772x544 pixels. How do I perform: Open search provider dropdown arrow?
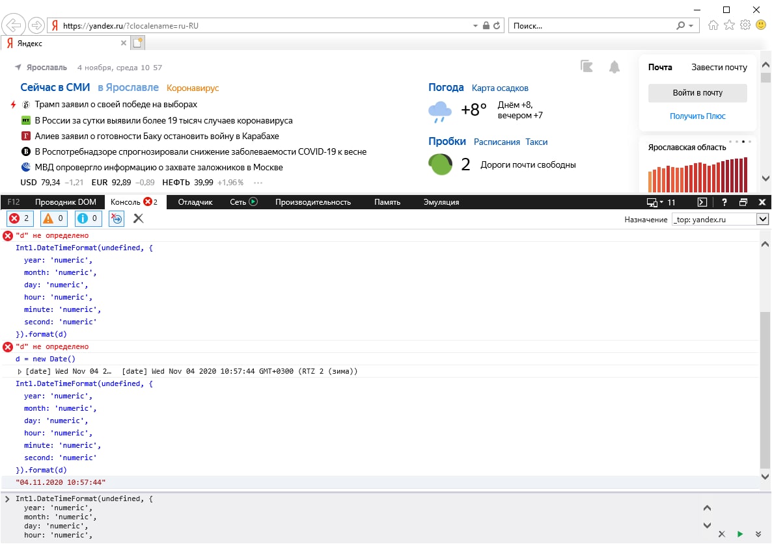click(x=691, y=25)
